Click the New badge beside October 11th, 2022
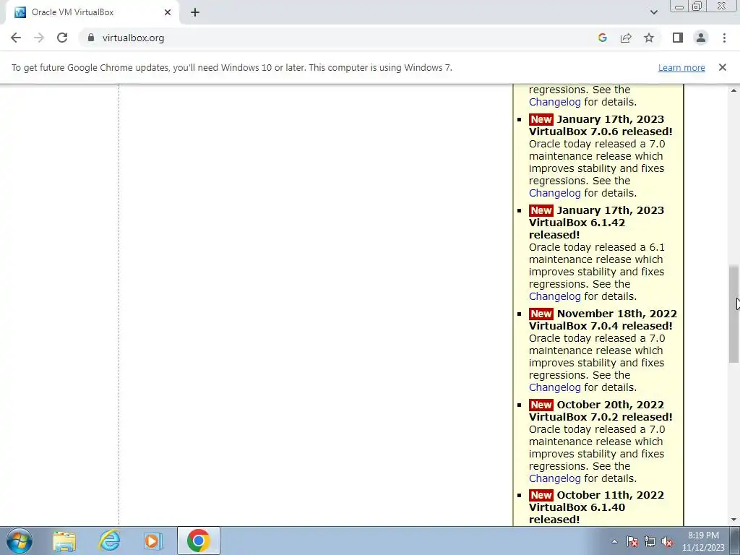The height and width of the screenshot is (555, 740). pos(541,495)
